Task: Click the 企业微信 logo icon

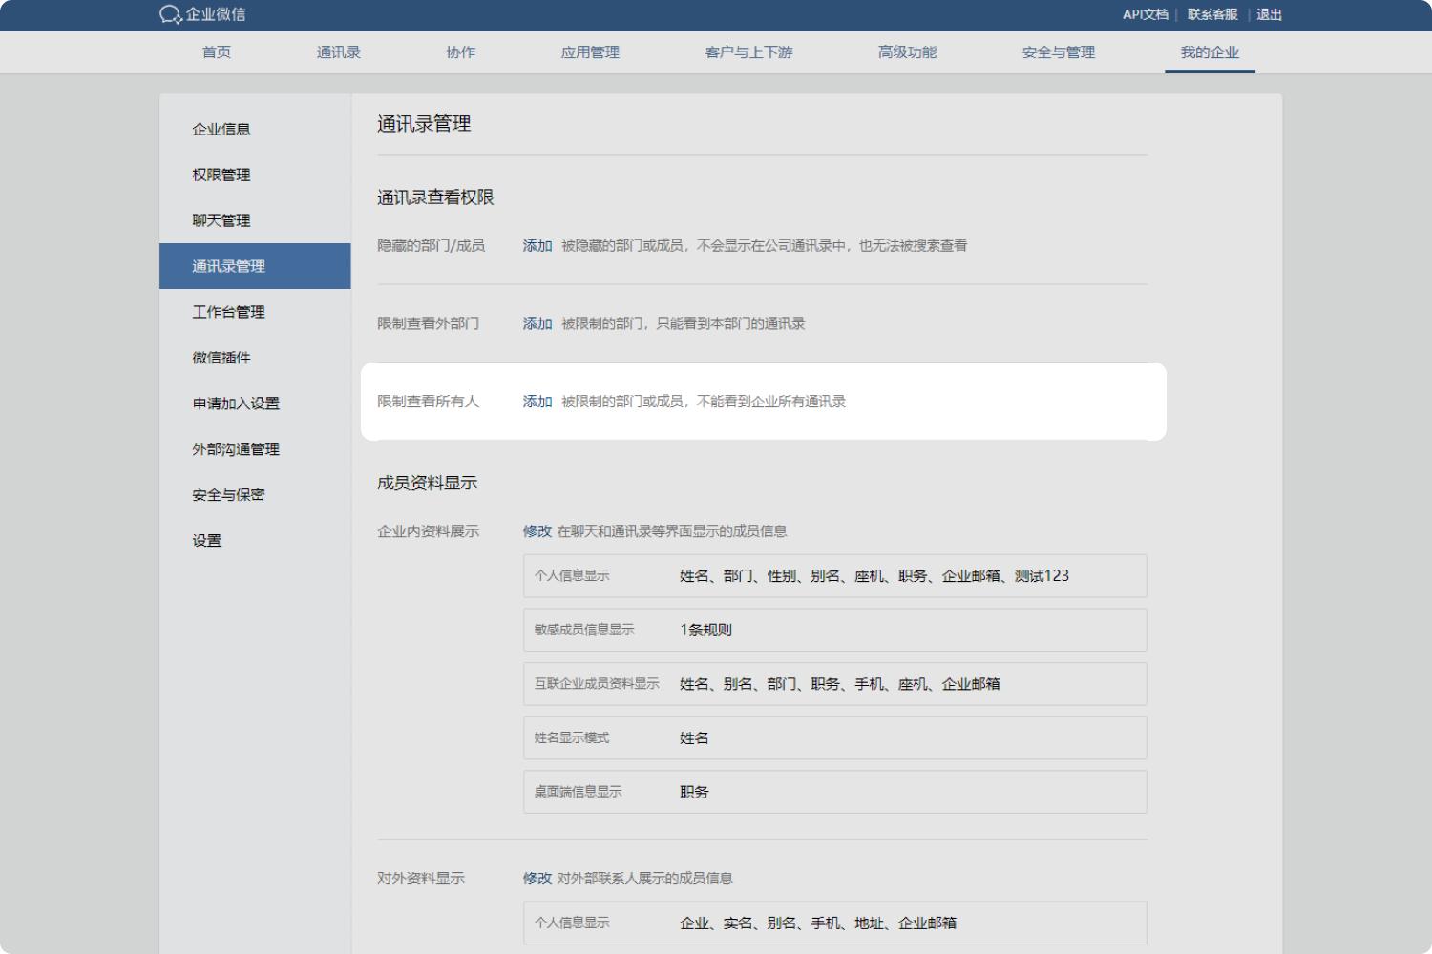Action: pos(171,14)
